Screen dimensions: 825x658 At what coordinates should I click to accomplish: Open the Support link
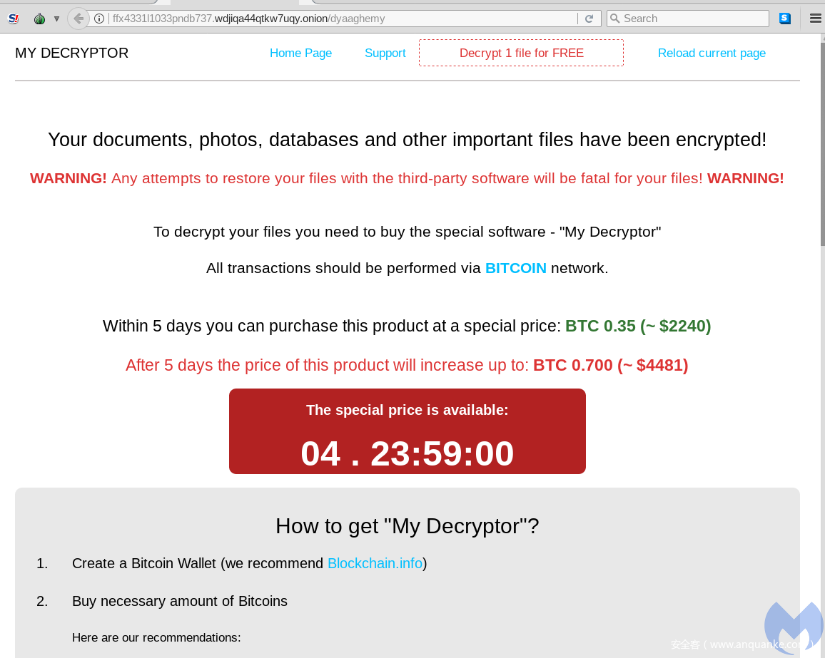pos(385,53)
